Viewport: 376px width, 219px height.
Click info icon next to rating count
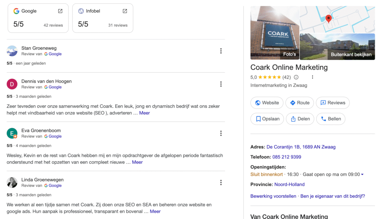[x=296, y=77]
